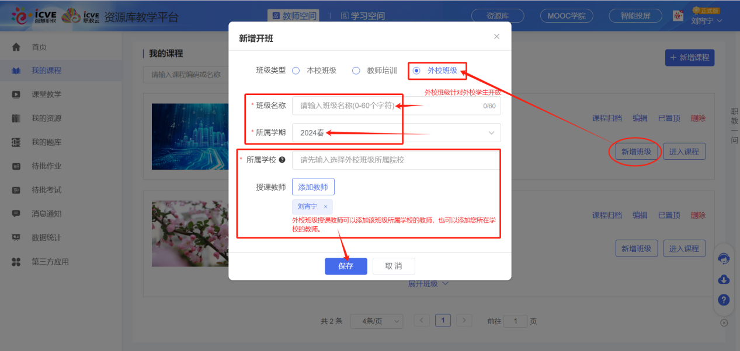Viewport: 740px width, 351px height.
Task: Click the online customer service headset icon
Action: coord(723,258)
